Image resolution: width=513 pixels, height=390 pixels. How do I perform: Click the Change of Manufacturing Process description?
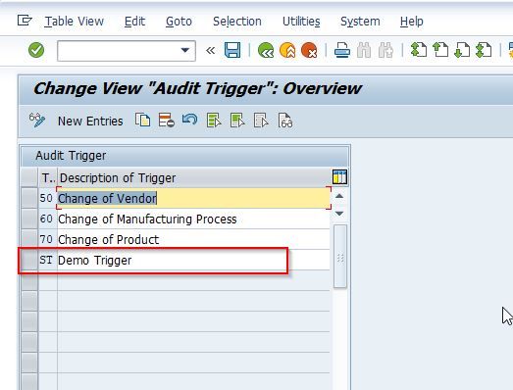[x=193, y=219]
